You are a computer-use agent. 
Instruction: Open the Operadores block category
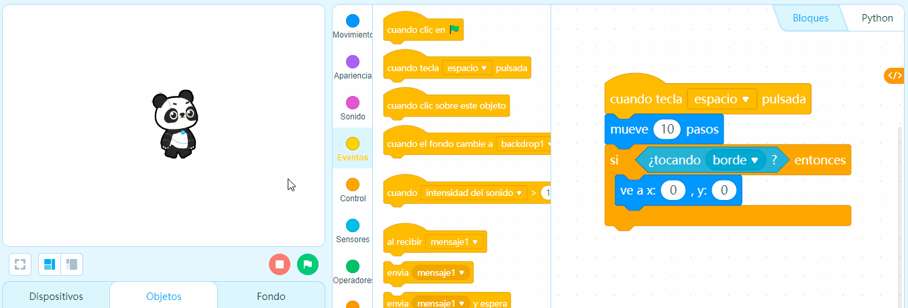(352, 272)
